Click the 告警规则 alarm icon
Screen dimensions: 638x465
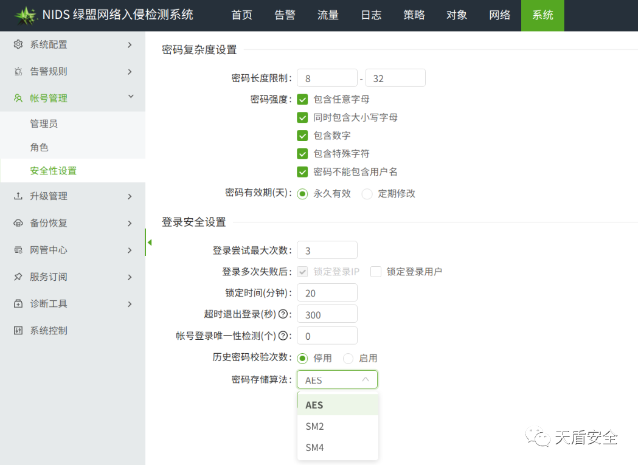click(18, 72)
